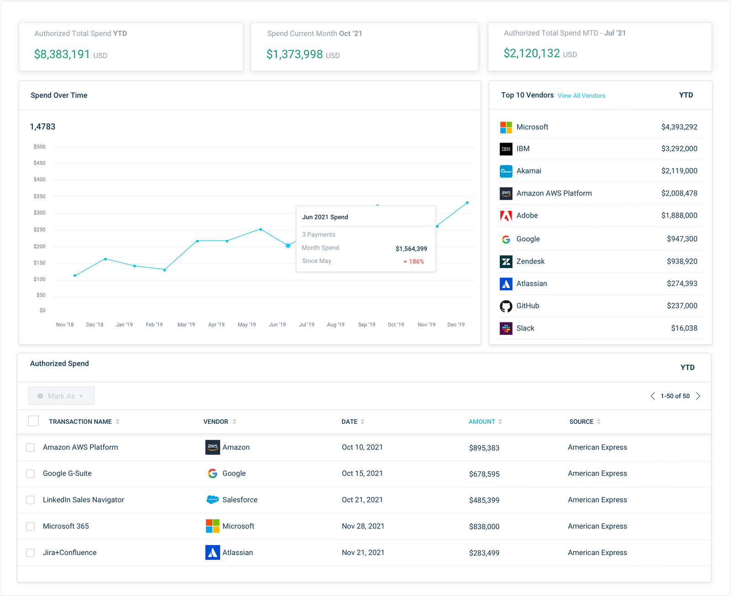Click the highlighted Jun '19 chart data point
The width and height of the screenshot is (731, 596).
[288, 246]
